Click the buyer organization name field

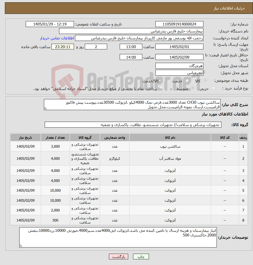(131, 31)
